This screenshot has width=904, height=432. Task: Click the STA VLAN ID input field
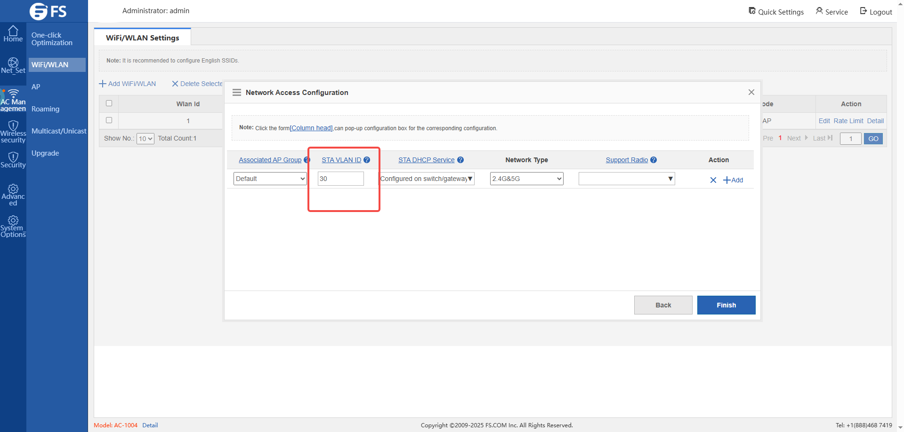click(x=340, y=179)
